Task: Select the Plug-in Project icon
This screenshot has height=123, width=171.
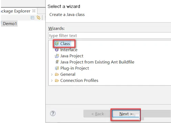Action: tap(57, 68)
